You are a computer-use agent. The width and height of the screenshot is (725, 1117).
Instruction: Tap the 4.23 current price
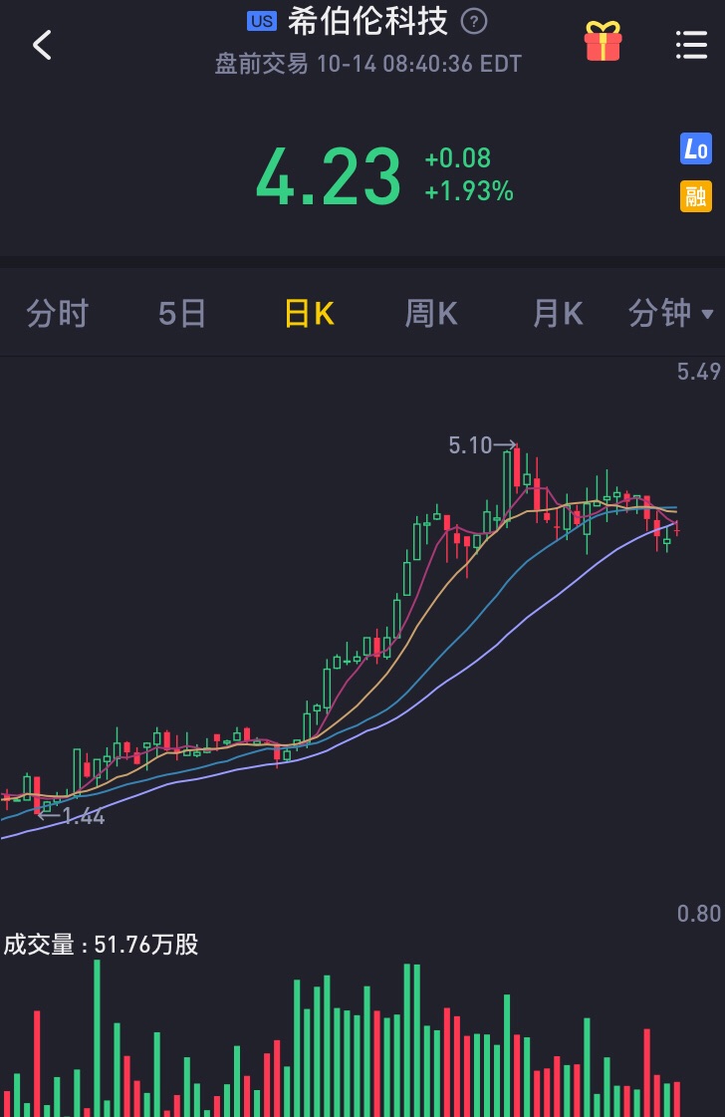329,176
